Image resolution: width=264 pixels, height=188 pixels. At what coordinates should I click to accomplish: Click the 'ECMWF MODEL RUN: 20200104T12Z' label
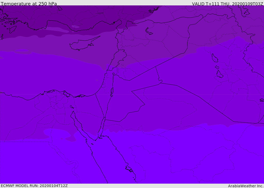point(34,186)
